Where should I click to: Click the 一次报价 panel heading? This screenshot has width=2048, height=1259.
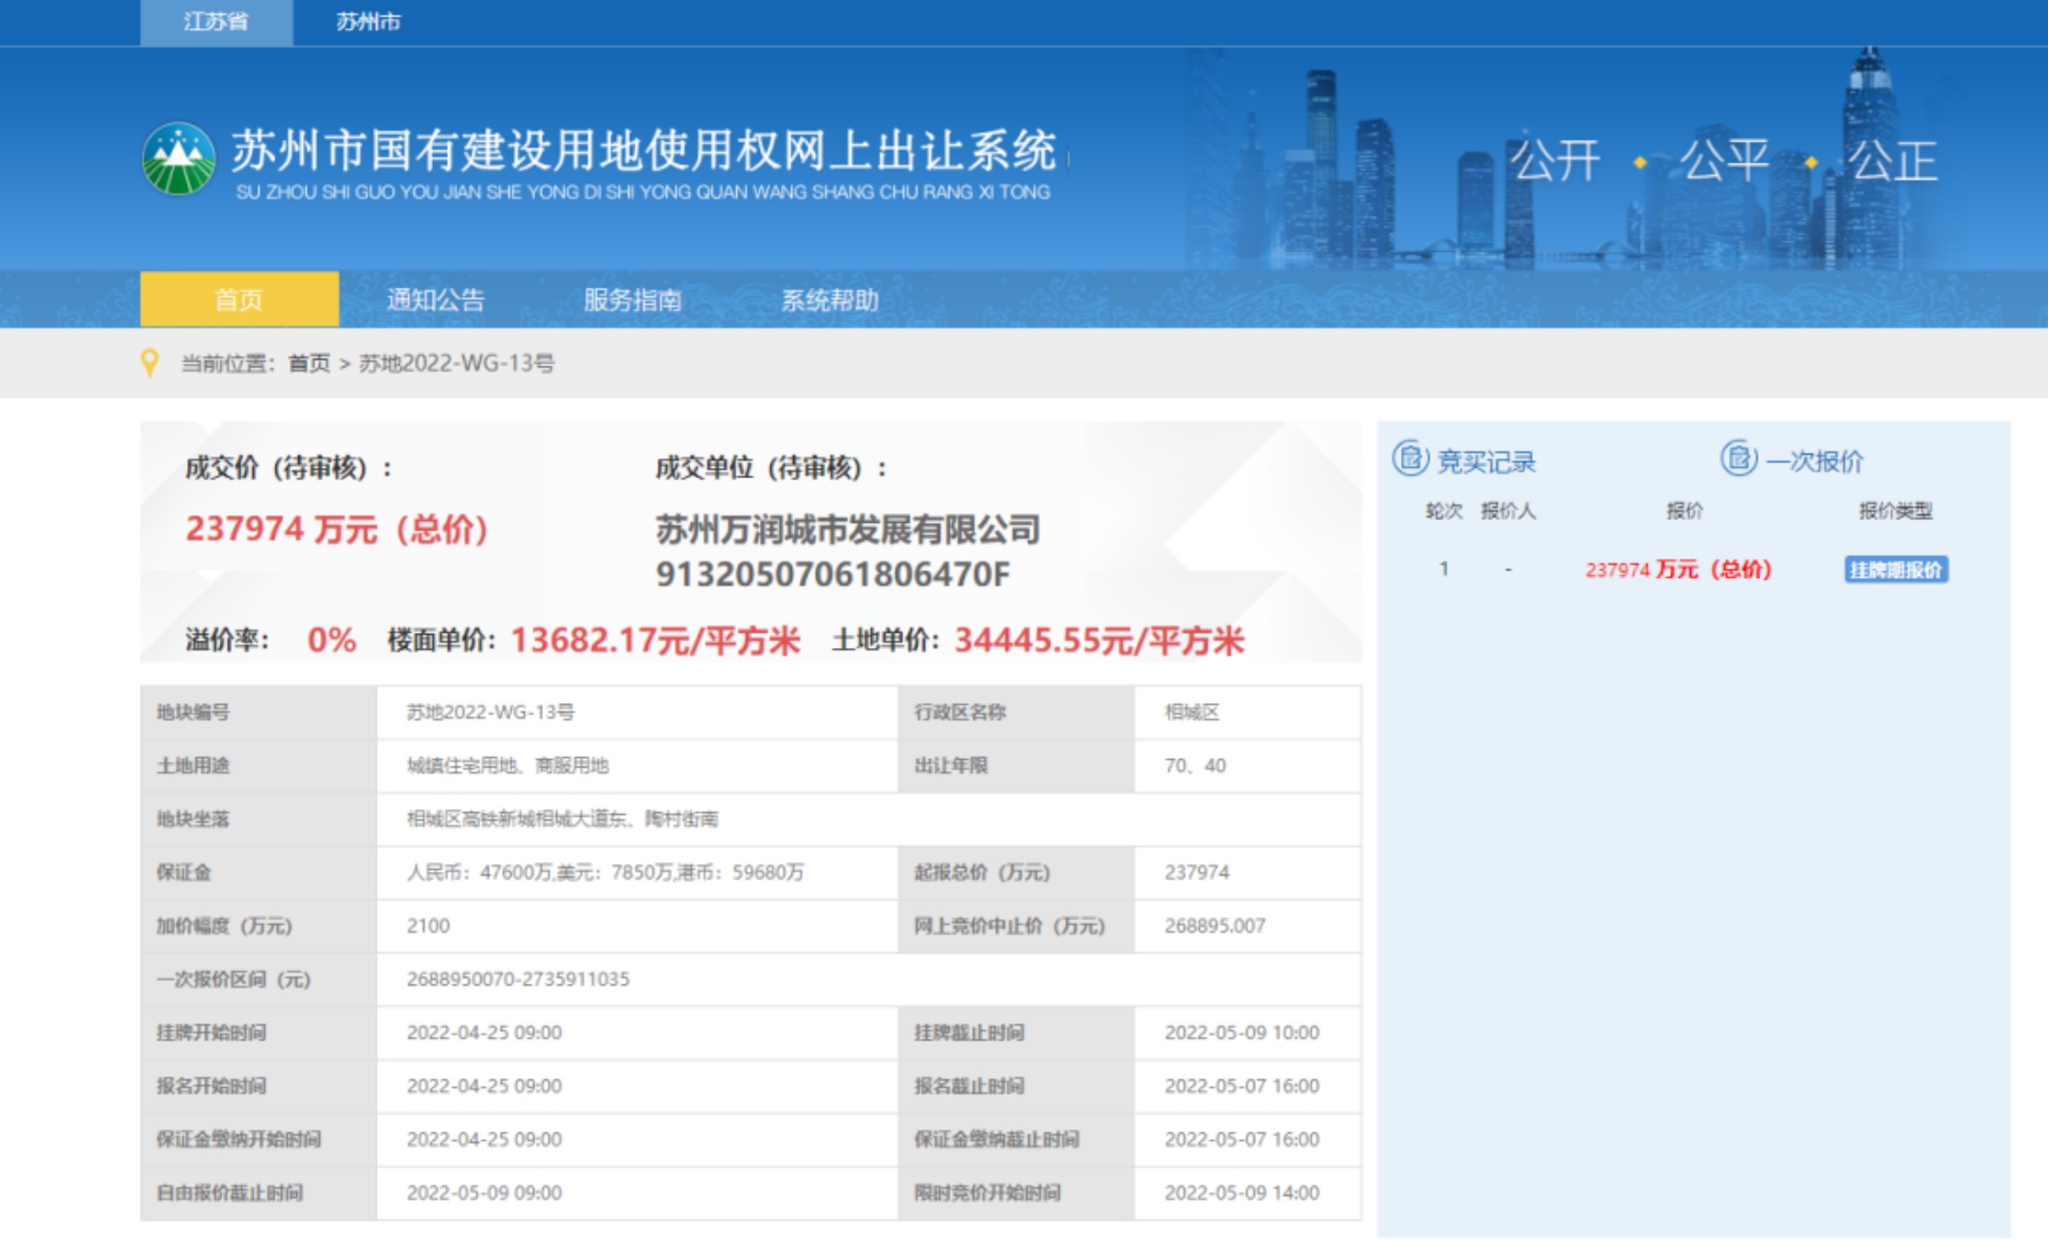coord(1815,462)
